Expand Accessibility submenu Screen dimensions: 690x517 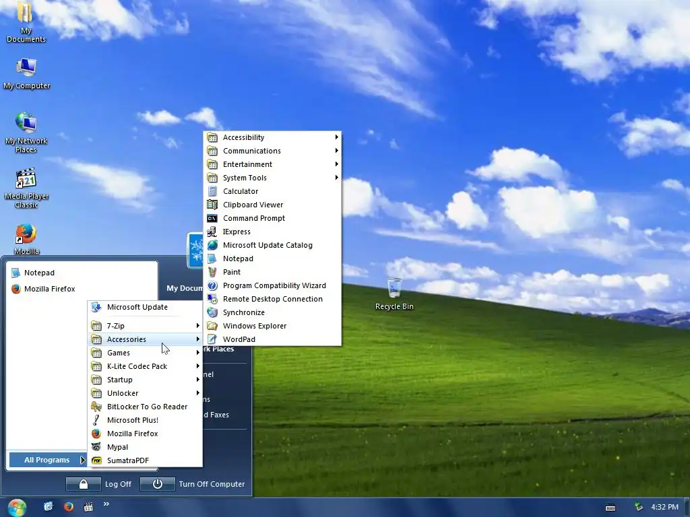(272, 137)
